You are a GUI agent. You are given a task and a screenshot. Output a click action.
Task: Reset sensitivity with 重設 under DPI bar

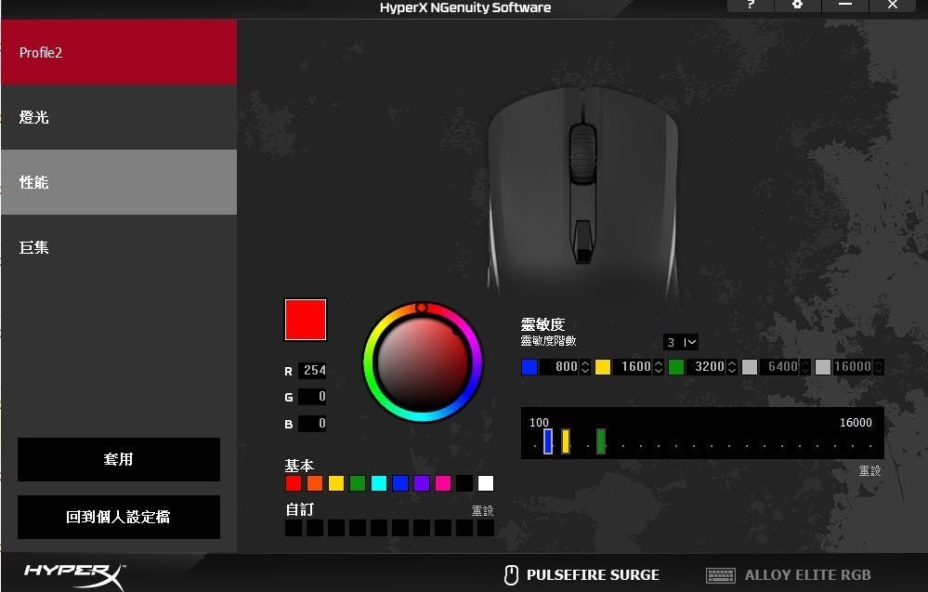(x=870, y=470)
